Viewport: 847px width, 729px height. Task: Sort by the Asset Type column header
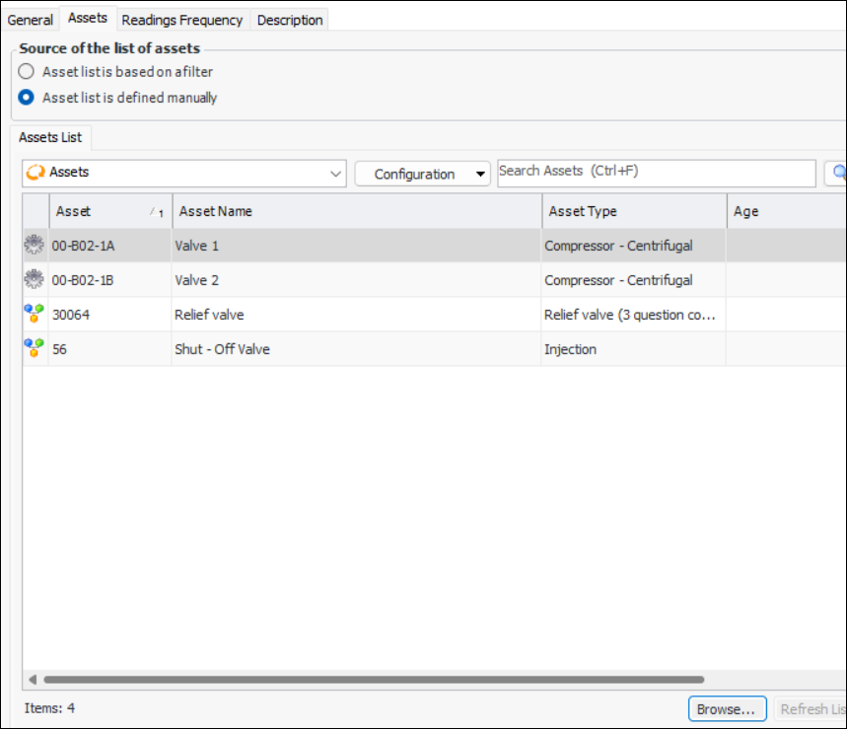[x=633, y=211]
